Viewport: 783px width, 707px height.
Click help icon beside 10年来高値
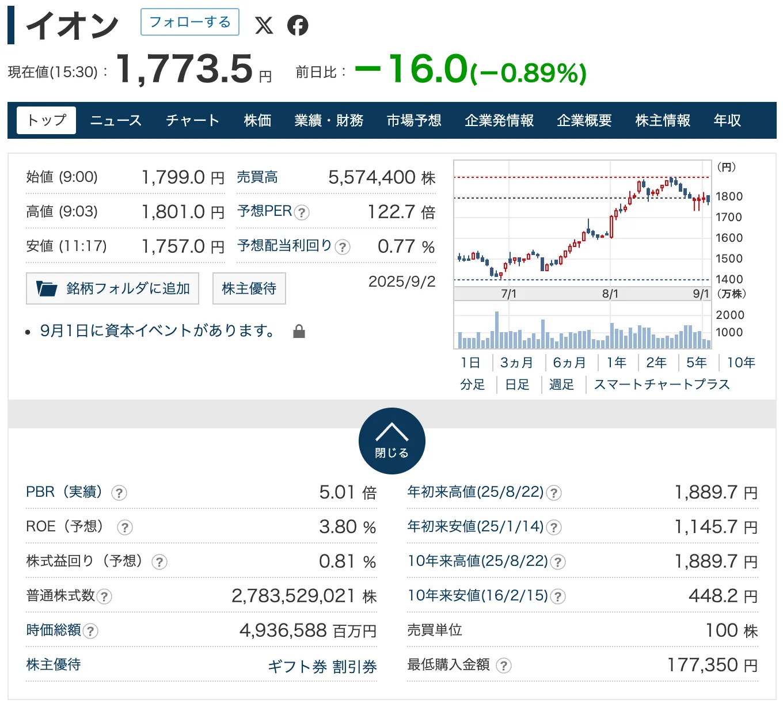[x=558, y=562]
